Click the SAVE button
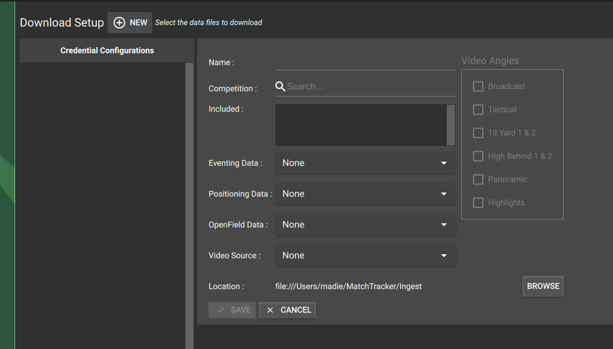 click(232, 310)
